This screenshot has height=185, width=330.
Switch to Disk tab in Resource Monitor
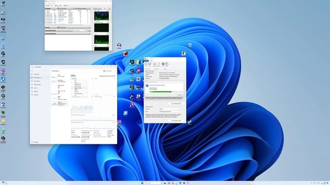(x=61, y=6)
